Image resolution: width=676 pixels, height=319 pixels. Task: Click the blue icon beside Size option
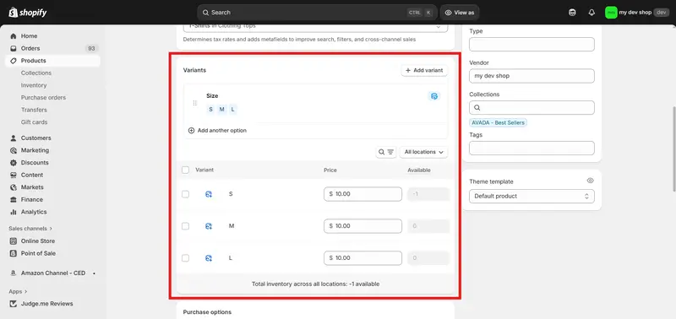(434, 96)
